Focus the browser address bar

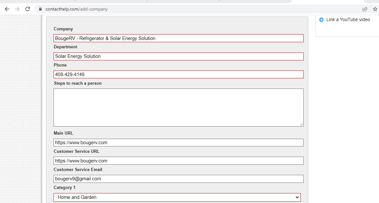point(192,9)
